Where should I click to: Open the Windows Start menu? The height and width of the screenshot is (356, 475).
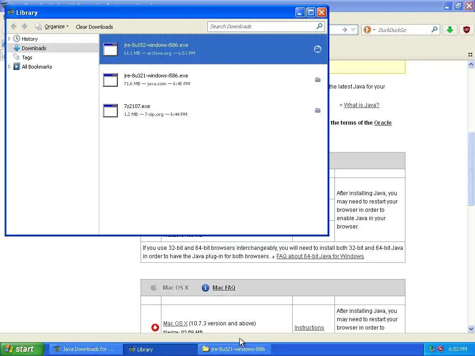(22, 349)
